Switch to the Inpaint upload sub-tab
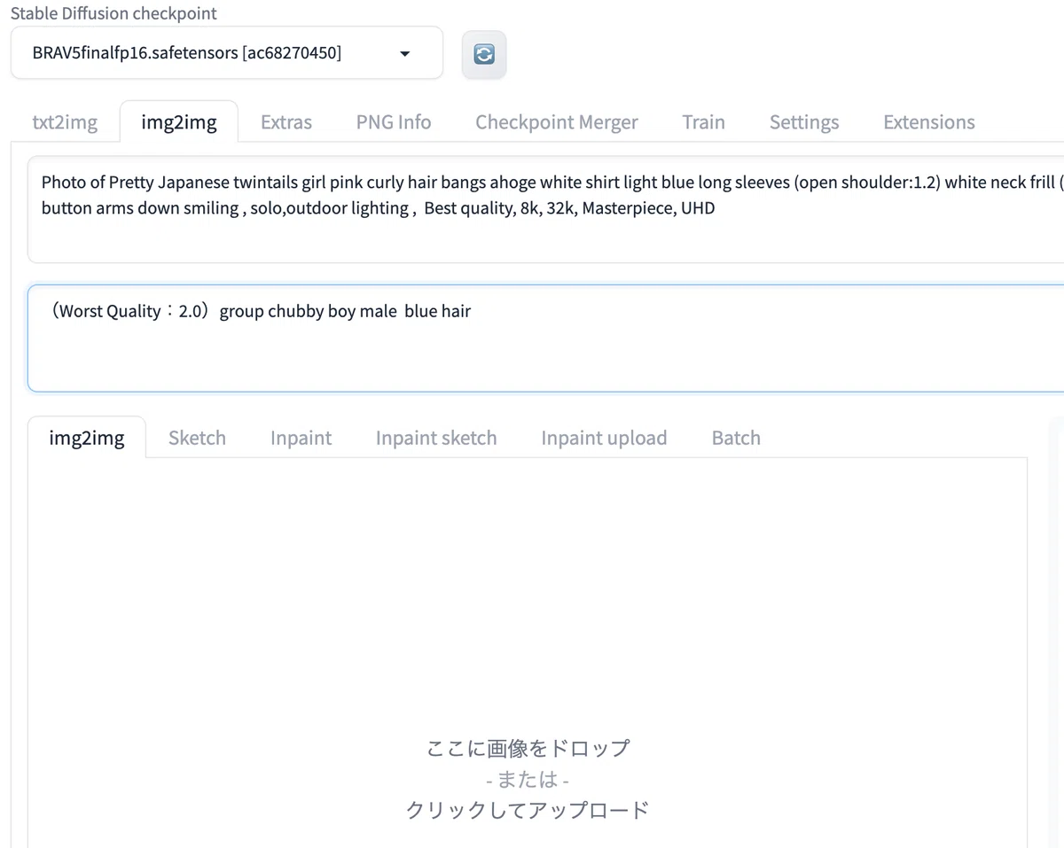Screen dimensions: 1064x848 [604, 438]
